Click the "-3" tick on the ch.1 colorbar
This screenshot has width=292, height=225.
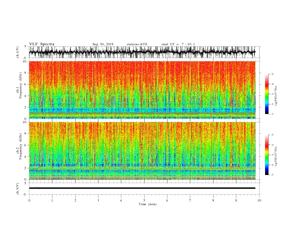pos(272,74)
